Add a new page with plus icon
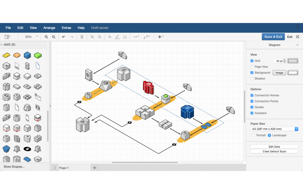Screen dimensions: 303x194 (94, 168)
